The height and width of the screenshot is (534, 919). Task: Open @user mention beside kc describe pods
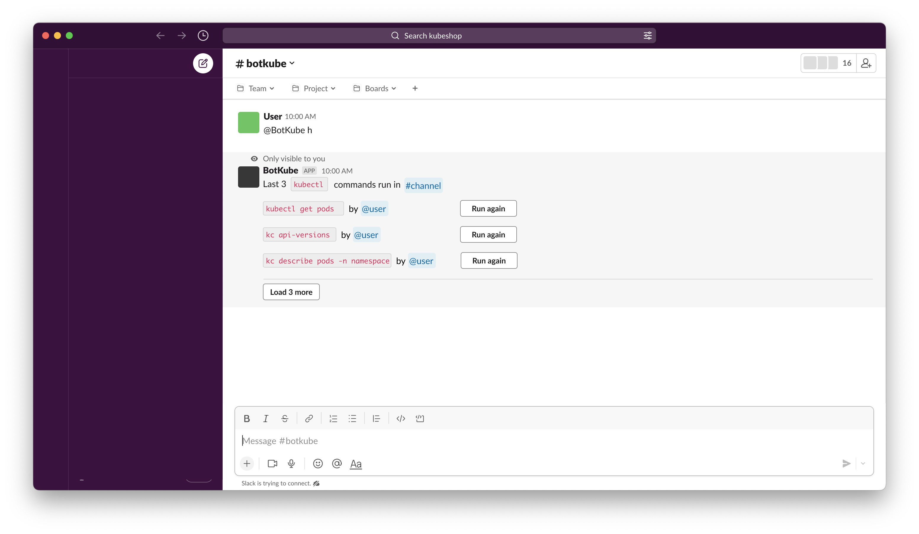pos(421,261)
